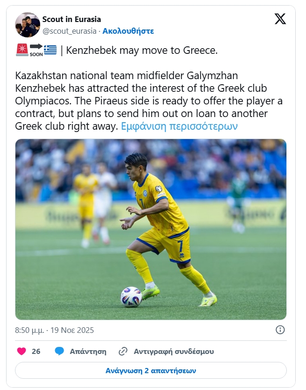This screenshot has width=306, height=390.
Task: Click the Αντιγραφή συνδέσμου label
Action: (174, 351)
